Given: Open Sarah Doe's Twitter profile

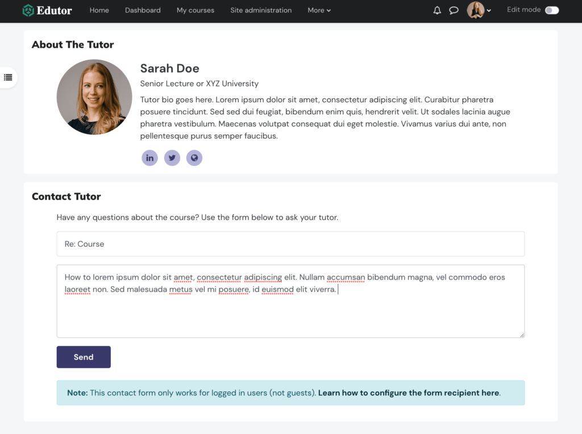Looking at the screenshot, I should click(172, 157).
